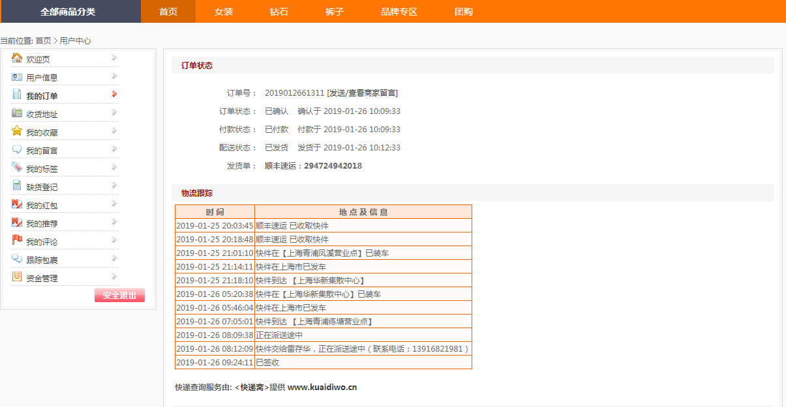Open 缺货登记 sidebar entry
The width and height of the screenshot is (786, 407).
click(x=42, y=187)
